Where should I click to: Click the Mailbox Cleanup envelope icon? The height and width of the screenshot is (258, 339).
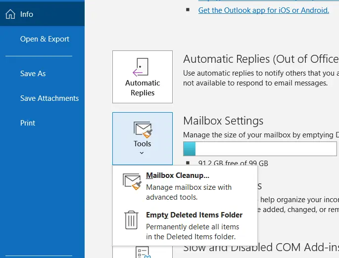[x=132, y=181]
